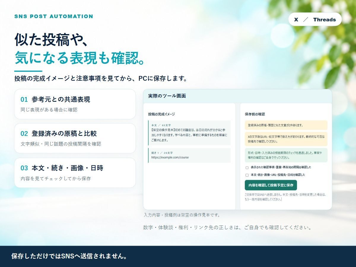Click the 'X / Threads' pill badge
This screenshot has height=267, width=356.
coord(315,20)
